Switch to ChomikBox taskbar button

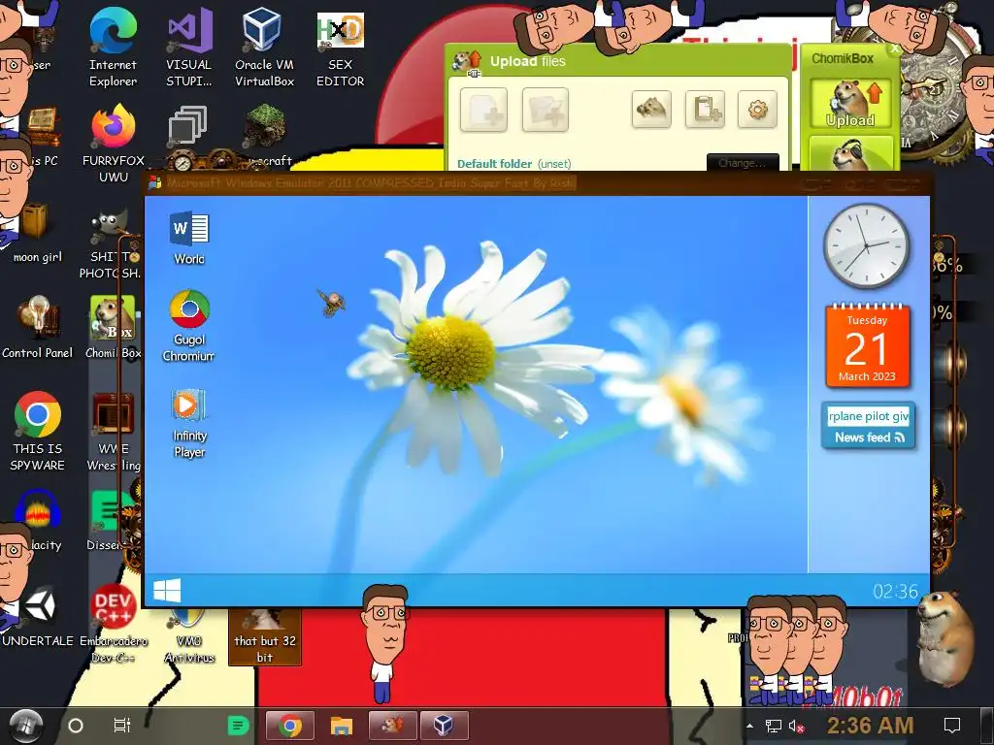tap(392, 726)
